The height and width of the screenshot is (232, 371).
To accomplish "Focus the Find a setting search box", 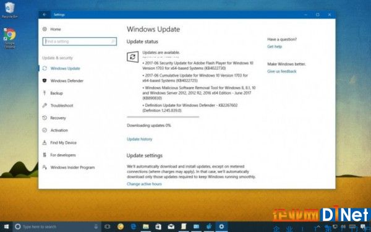I will click(80, 41).
